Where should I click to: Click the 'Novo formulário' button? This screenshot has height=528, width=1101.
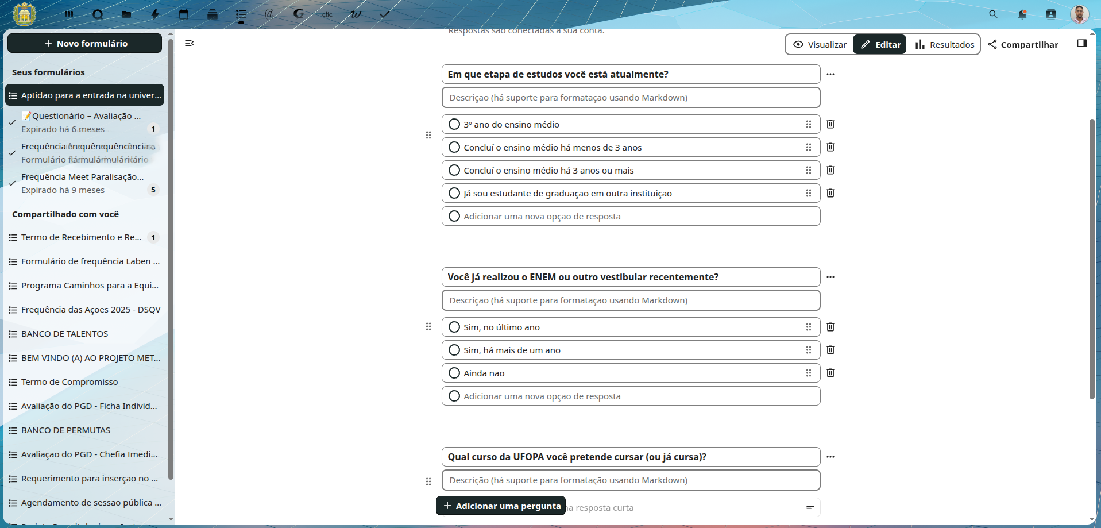(85, 43)
